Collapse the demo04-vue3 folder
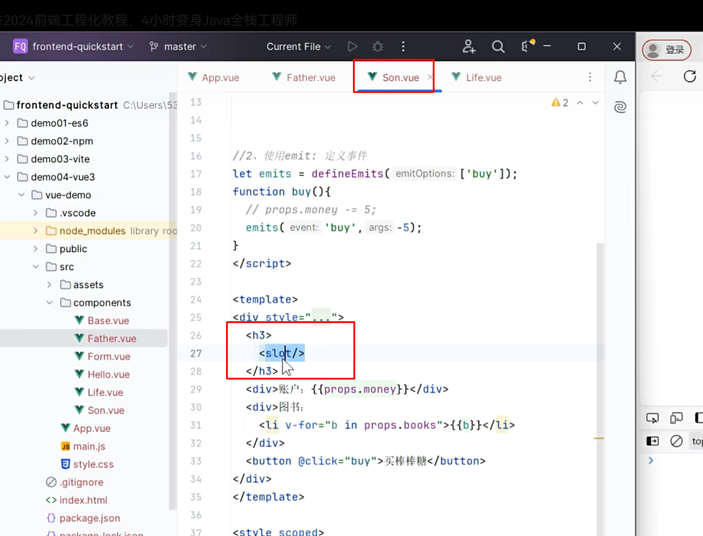This screenshot has height=536, width=703. point(7,177)
